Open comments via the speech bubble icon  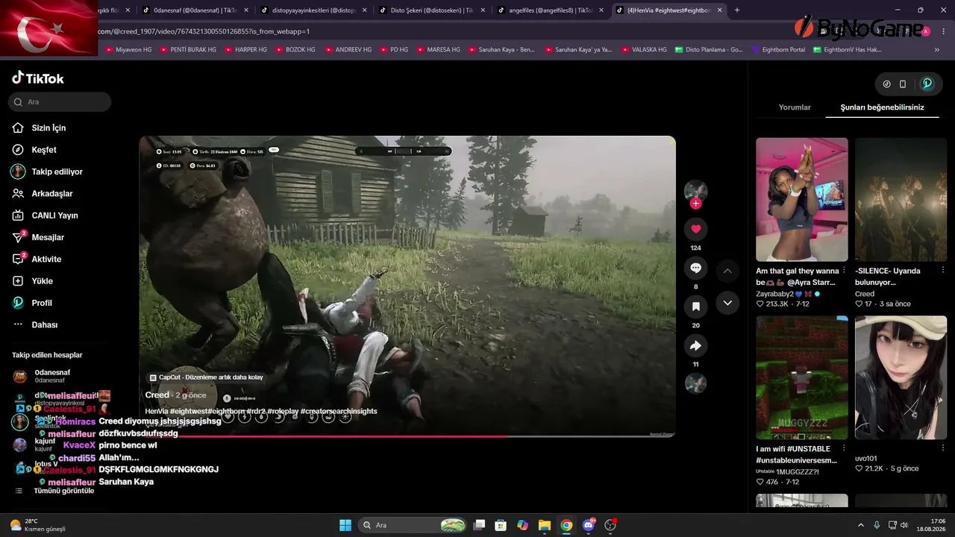pyautogui.click(x=695, y=268)
